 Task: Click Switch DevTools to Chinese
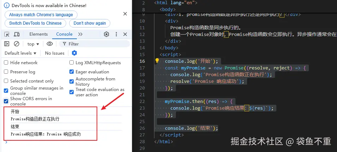tap(35, 23)
